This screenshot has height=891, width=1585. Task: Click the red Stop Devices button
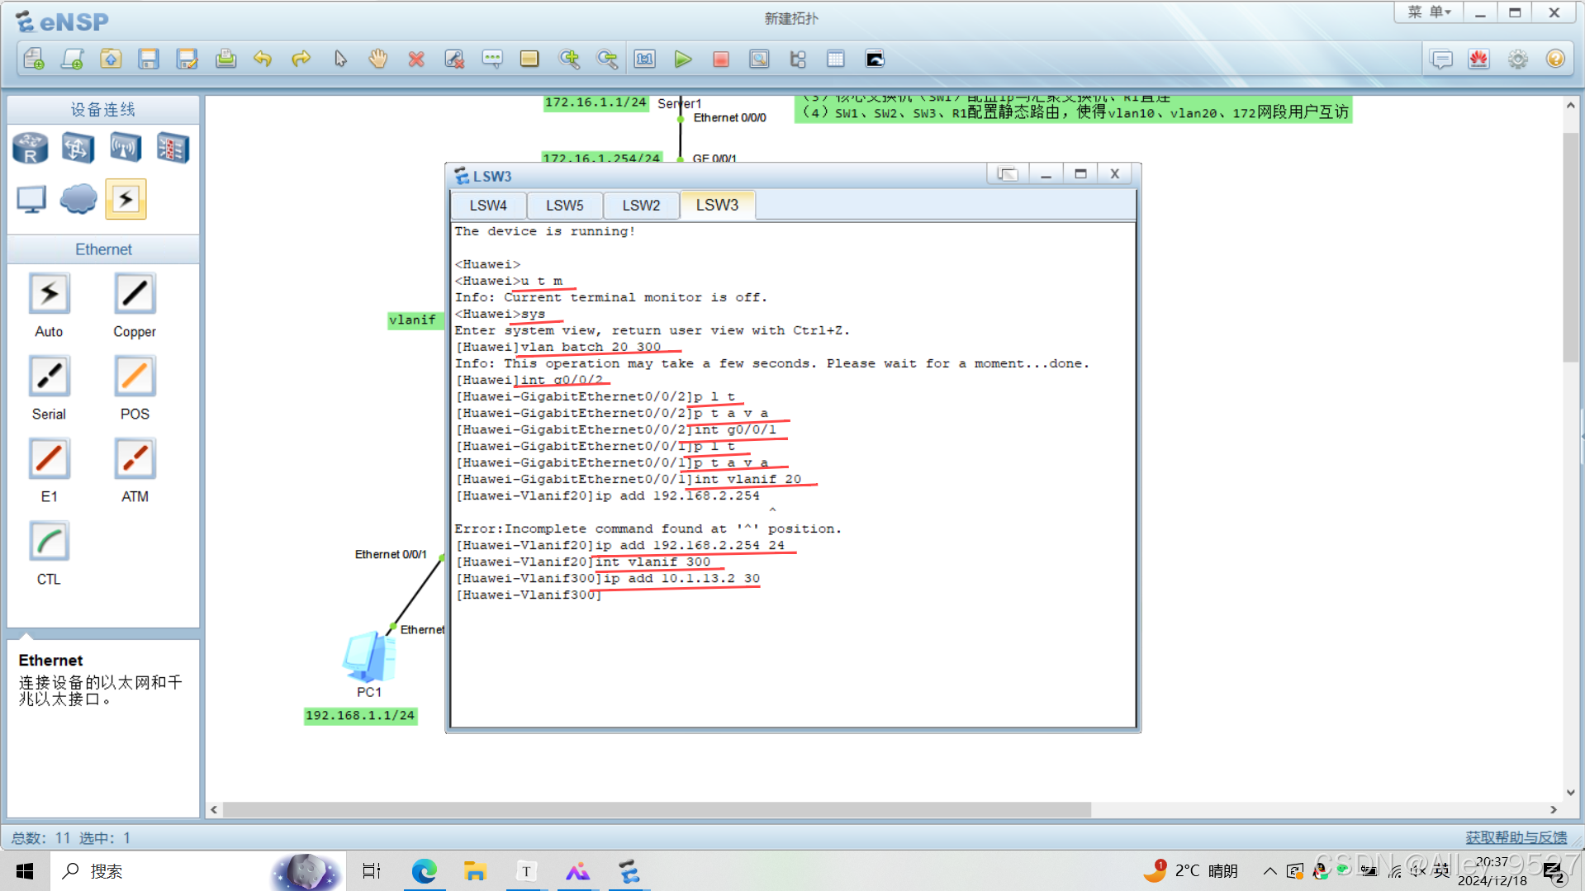coord(721,59)
